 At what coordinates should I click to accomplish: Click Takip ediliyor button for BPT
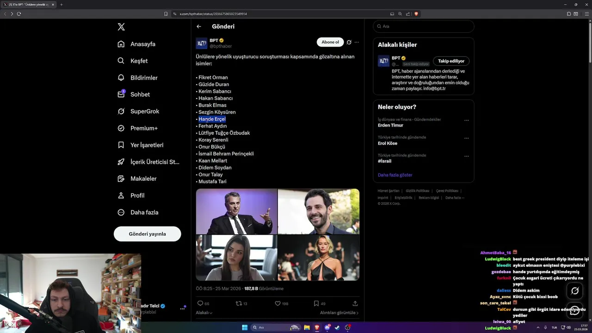point(451,61)
